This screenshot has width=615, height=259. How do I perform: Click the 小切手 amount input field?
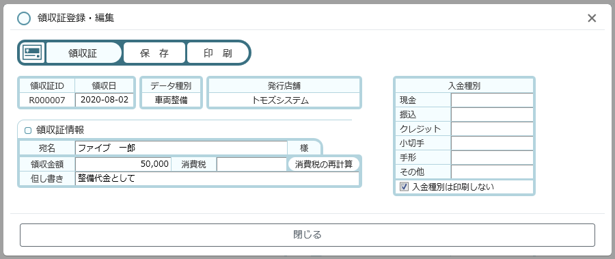click(x=492, y=143)
